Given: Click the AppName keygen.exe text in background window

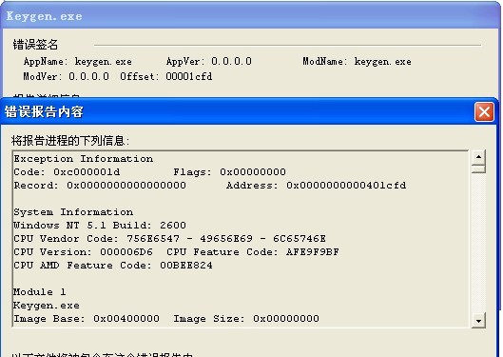Looking at the screenshot, I should pyautogui.click(x=78, y=61).
